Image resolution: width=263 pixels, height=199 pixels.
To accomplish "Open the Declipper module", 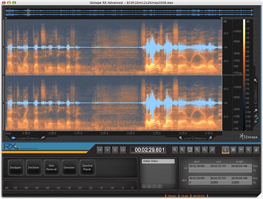I will [16, 167].
